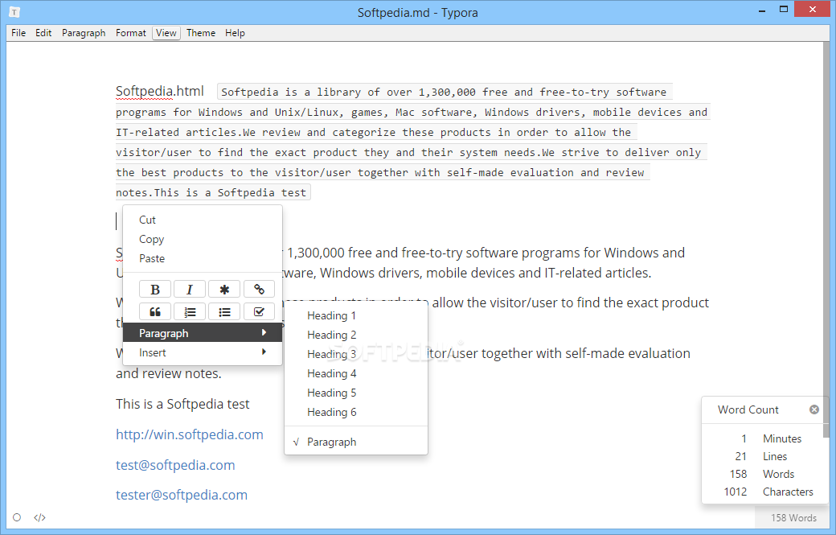Screen dimensions: 836x535
Task: Apply bold via the B button
Action: 154,289
